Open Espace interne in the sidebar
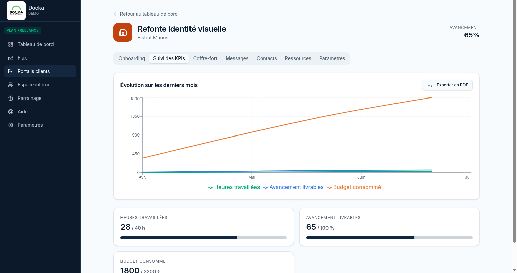The width and height of the screenshot is (517, 273). pos(40,85)
